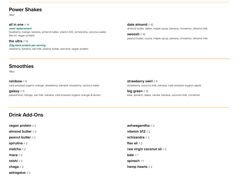Click the raw virgin coconut oil add-on
Viewport: 241px width, 178px height.
(144, 149)
